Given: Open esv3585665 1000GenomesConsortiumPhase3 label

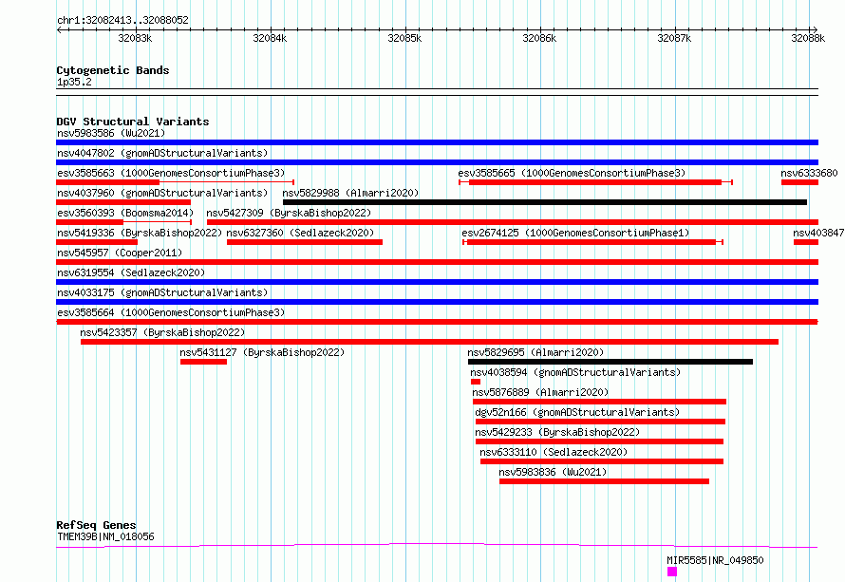Looking at the screenshot, I should coord(572,173).
